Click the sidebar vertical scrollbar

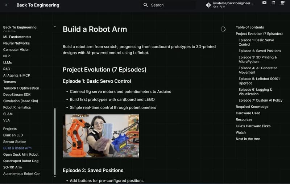(x=55, y=142)
